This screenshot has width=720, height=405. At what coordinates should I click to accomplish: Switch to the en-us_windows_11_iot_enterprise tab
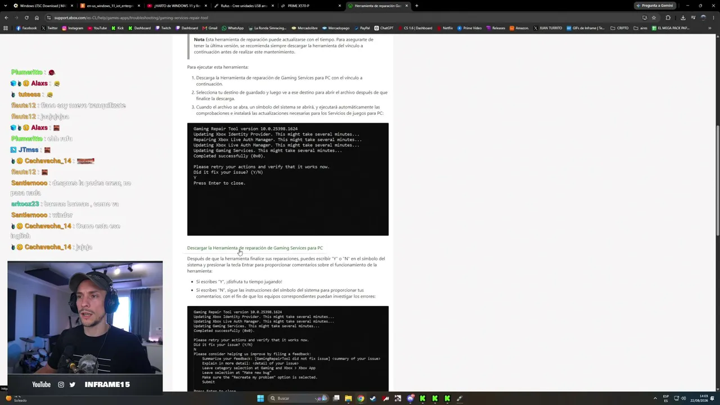(x=110, y=6)
